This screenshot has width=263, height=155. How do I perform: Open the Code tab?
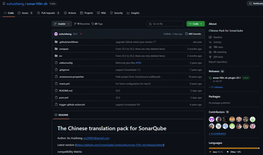[x=9, y=13]
